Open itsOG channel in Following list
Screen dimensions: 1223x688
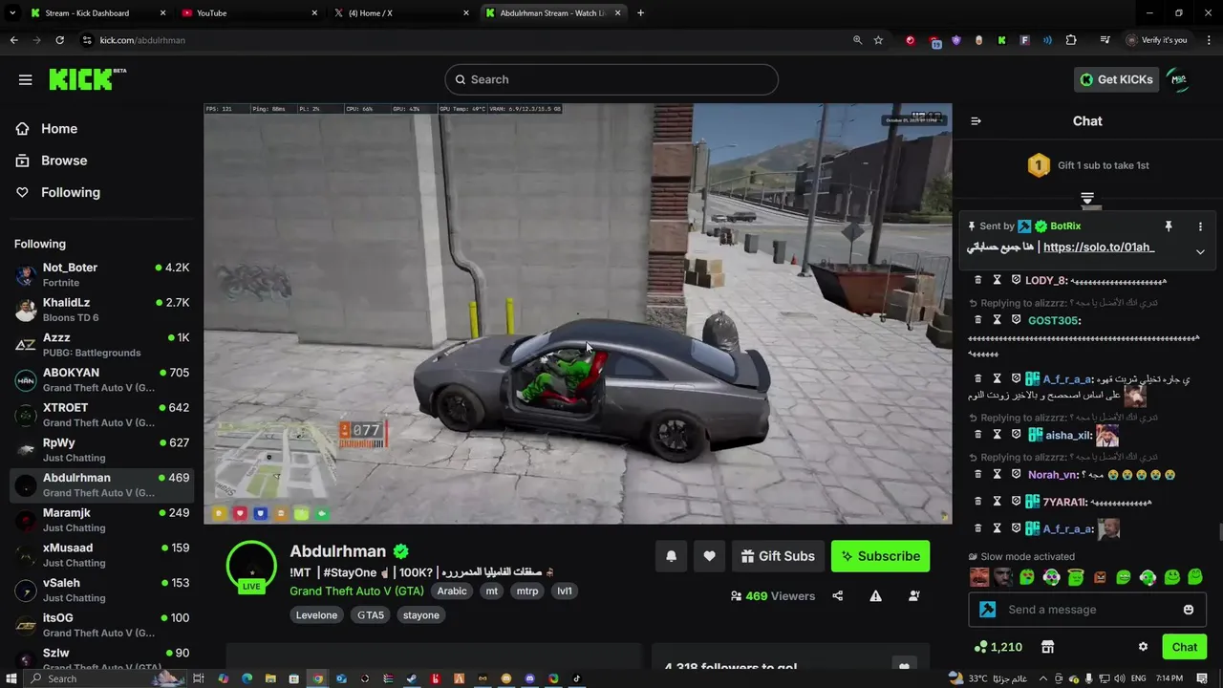click(103, 625)
